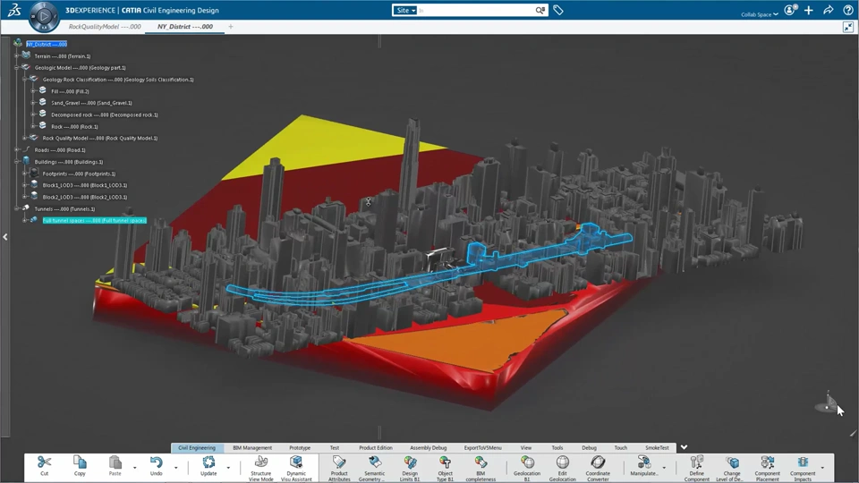The width and height of the screenshot is (859, 483).
Task: Select the Tools tab in action bar
Action: tap(557, 447)
